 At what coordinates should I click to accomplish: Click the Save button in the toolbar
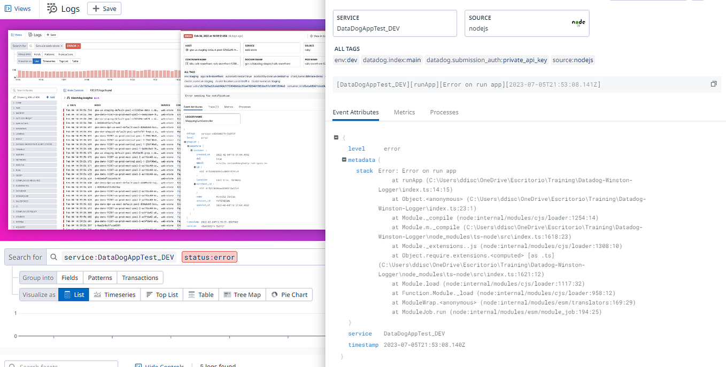click(104, 9)
